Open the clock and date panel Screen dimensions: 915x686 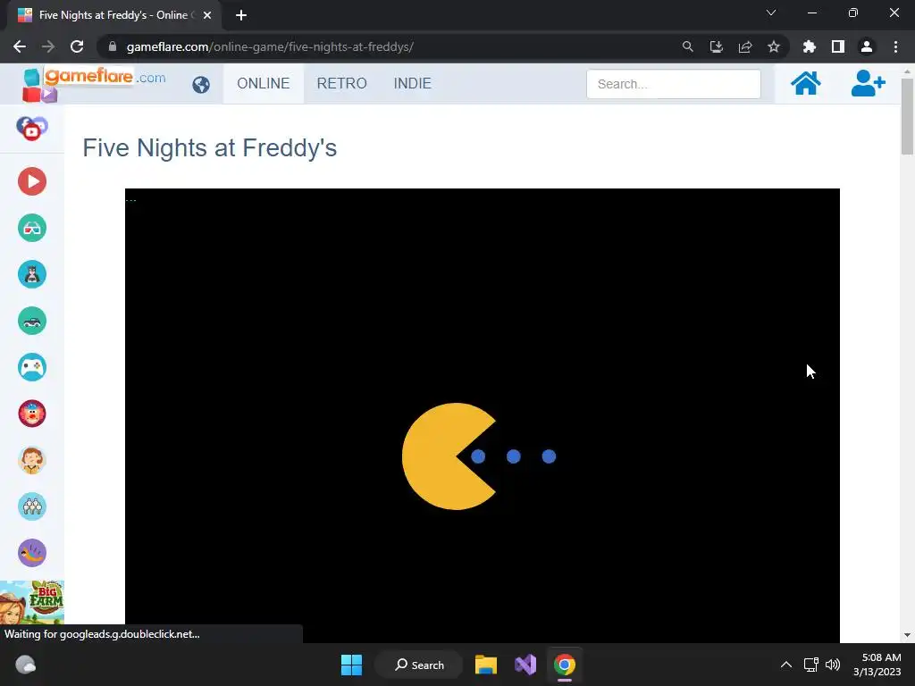point(877,665)
